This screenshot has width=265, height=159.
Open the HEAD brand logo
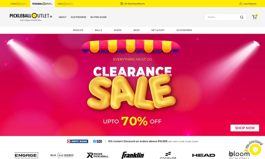pyautogui.click(x=204, y=155)
